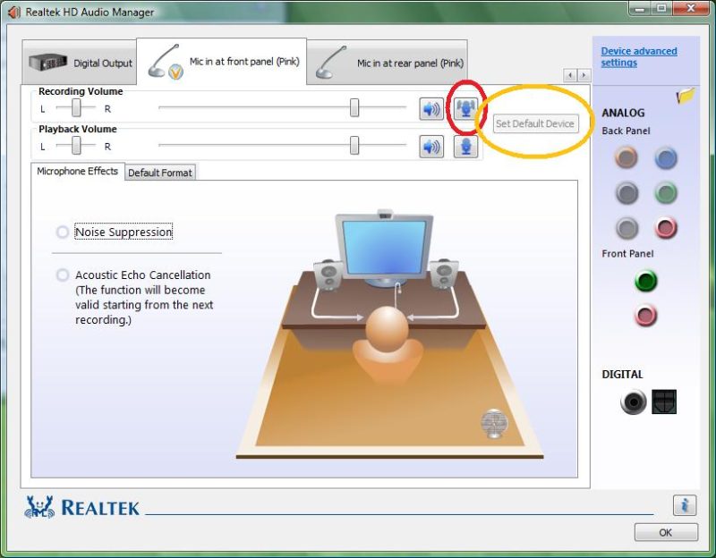The image size is (716, 558).
Task: Enable Noise Suppression
Action: (x=62, y=232)
